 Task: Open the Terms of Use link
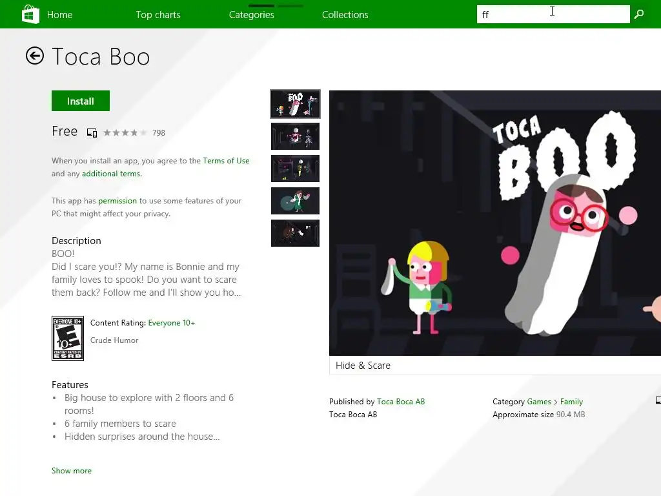click(x=226, y=161)
